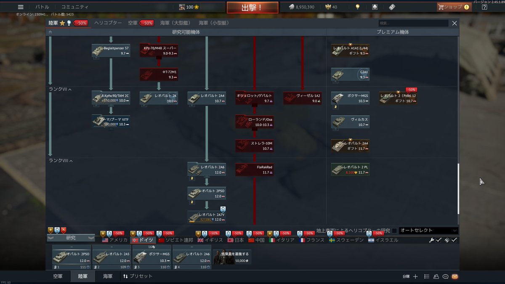Image resolution: width=505 pixels, height=284 pixels.
Task: Select the レオパルト 2A6 in the tree
Action: pos(207,170)
